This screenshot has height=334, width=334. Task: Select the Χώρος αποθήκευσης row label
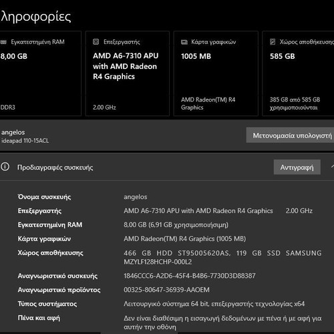pos(50,253)
